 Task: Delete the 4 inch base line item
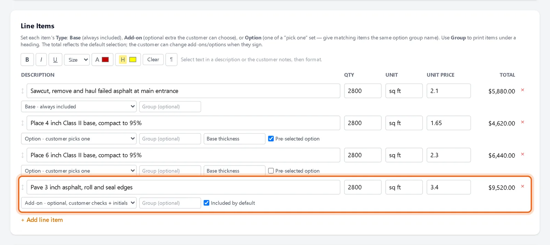[522, 122]
